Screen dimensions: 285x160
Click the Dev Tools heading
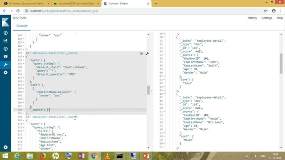coord(20,18)
